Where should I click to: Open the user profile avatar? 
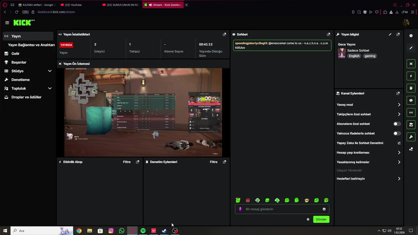point(406,23)
